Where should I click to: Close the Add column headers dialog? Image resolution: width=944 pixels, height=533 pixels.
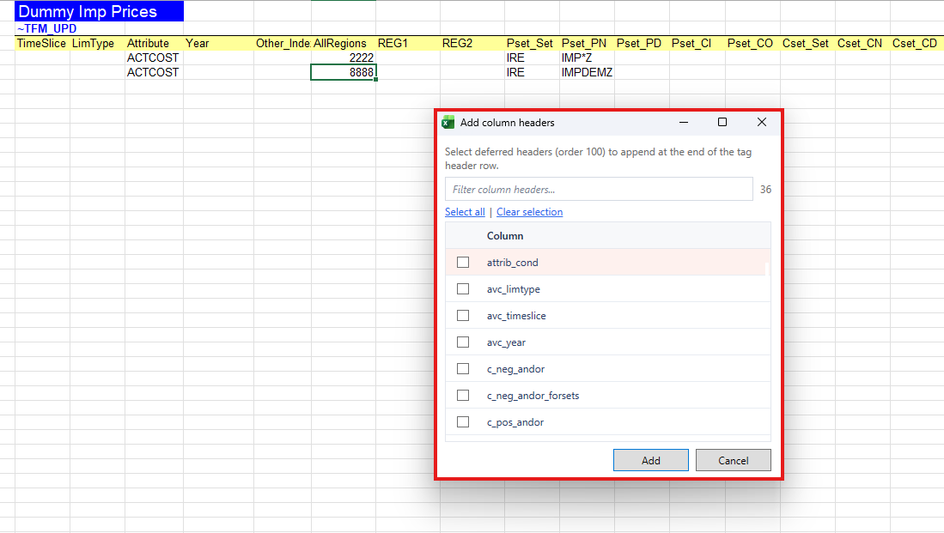[x=762, y=122]
